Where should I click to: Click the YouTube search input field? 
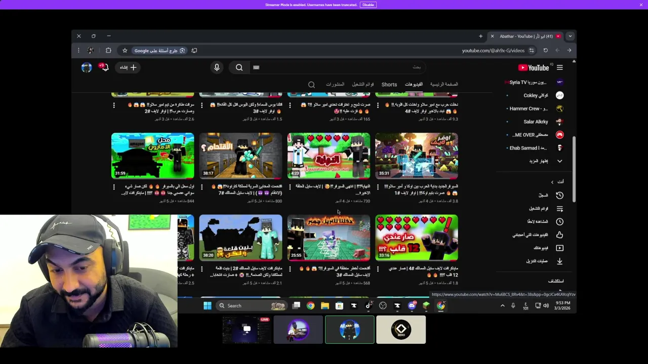(x=337, y=67)
